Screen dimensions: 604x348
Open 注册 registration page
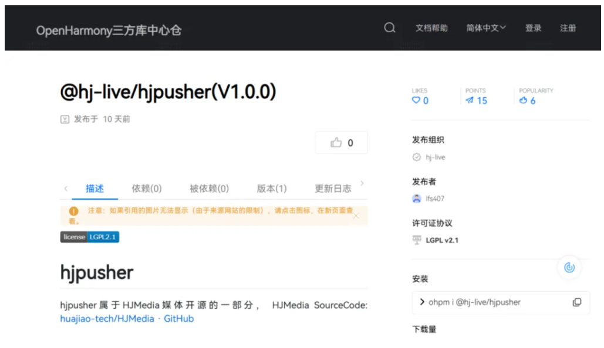click(568, 28)
